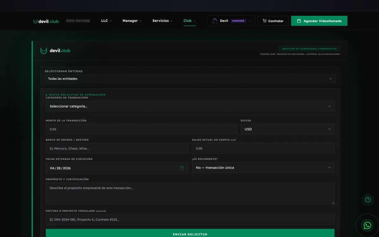
Task: Open the WhatsApp chat bubble
Action: [367, 225]
